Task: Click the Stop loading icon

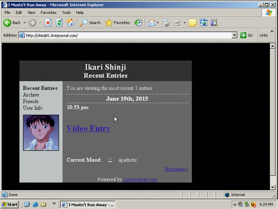Action: [48, 23]
